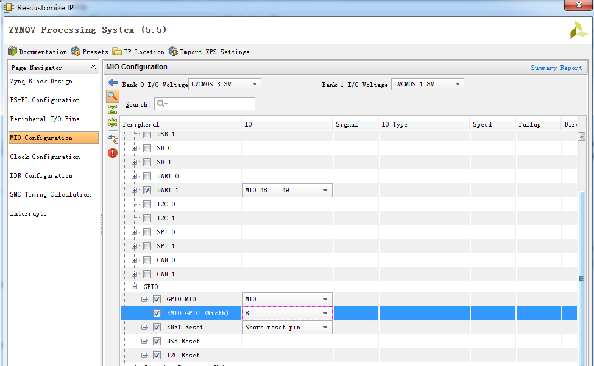Click the blue back arrow icon
The image size is (594, 366).
tap(112, 82)
